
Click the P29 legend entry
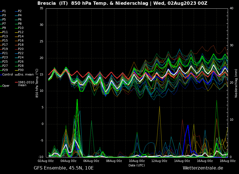[x=4, y=70]
